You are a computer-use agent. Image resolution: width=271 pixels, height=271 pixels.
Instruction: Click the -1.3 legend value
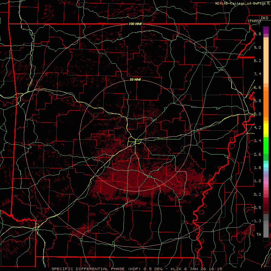point(256,221)
